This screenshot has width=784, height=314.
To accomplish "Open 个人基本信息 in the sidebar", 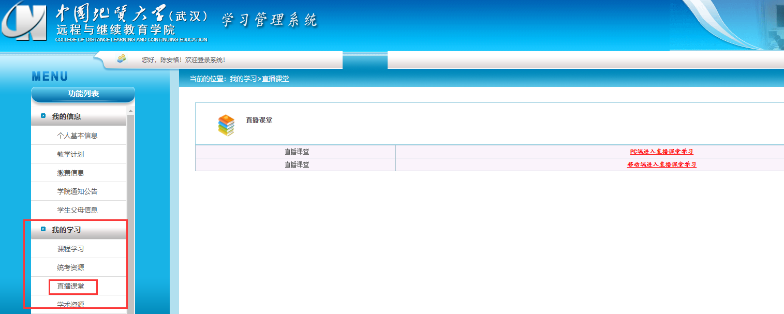I will [x=77, y=136].
